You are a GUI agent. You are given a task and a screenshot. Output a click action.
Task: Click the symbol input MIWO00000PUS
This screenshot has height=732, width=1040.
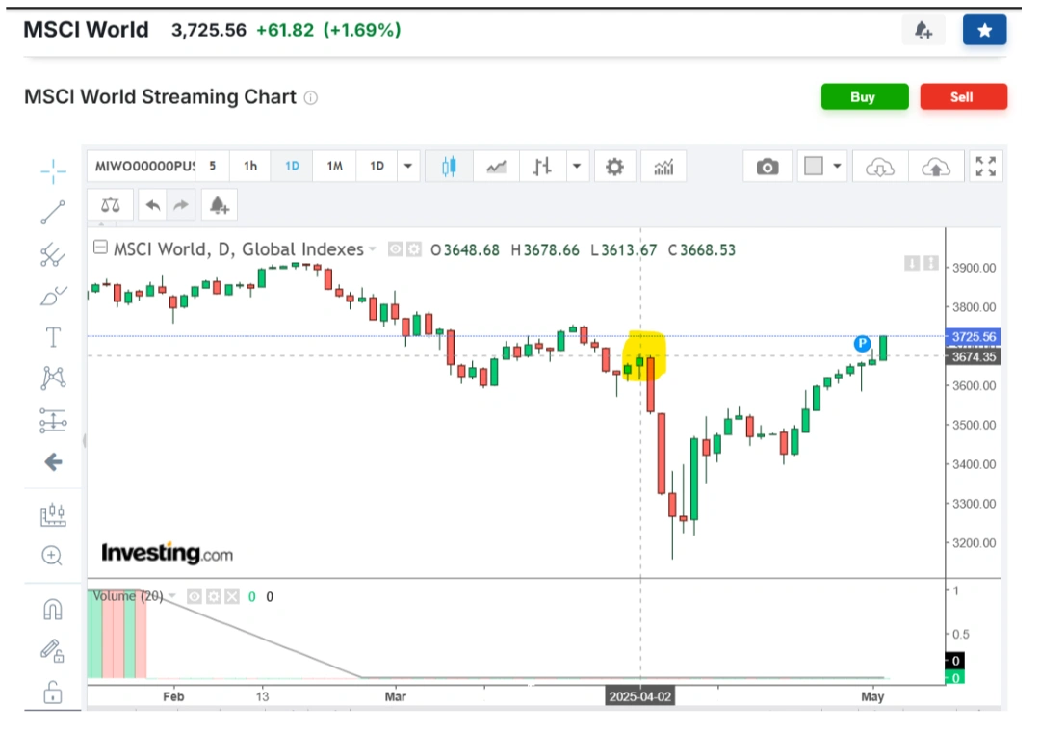tap(143, 166)
